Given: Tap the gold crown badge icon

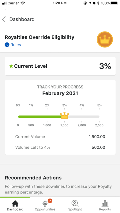Looking at the screenshot, I should coord(105,39).
